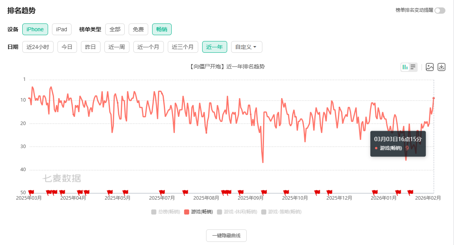This screenshot has height=245, width=454.
Task: Click the export image icon
Action: [x=430, y=67]
